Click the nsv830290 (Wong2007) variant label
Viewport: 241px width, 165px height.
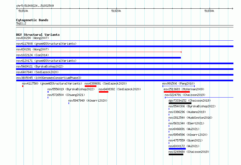coord(32,38)
